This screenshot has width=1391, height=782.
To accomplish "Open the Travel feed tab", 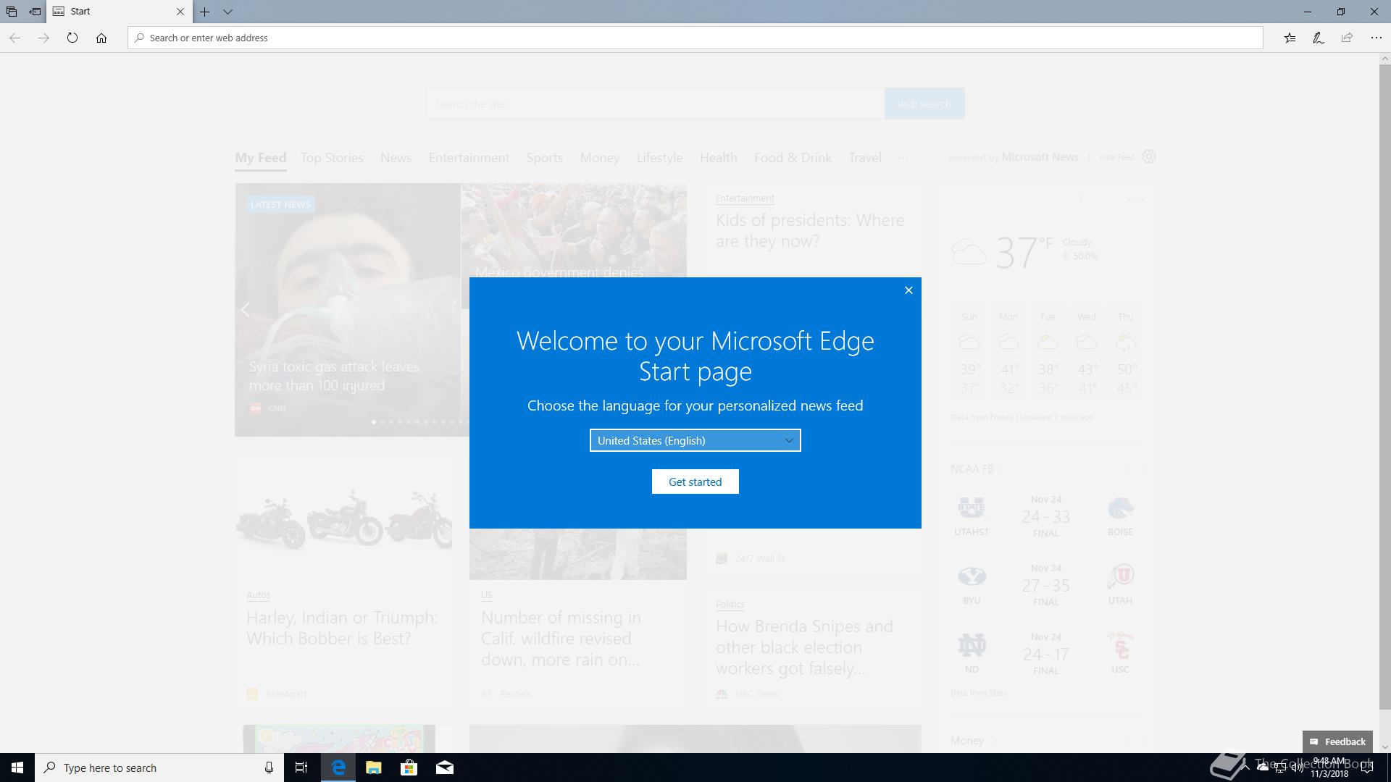I will coord(865,158).
